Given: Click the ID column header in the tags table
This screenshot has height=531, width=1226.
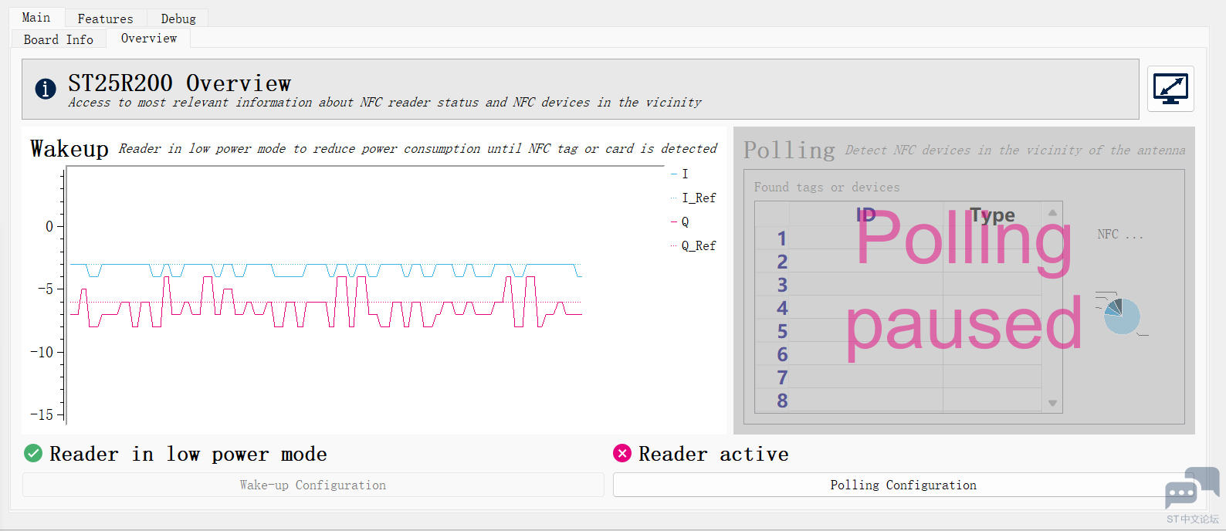Looking at the screenshot, I should 865,215.
